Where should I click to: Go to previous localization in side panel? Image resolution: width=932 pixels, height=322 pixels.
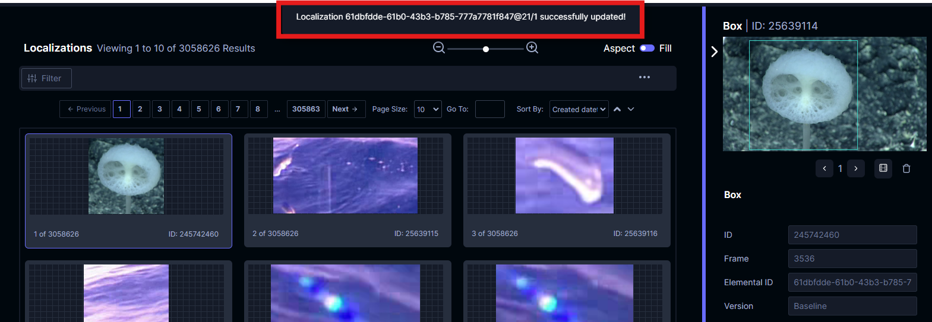(824, 168)
